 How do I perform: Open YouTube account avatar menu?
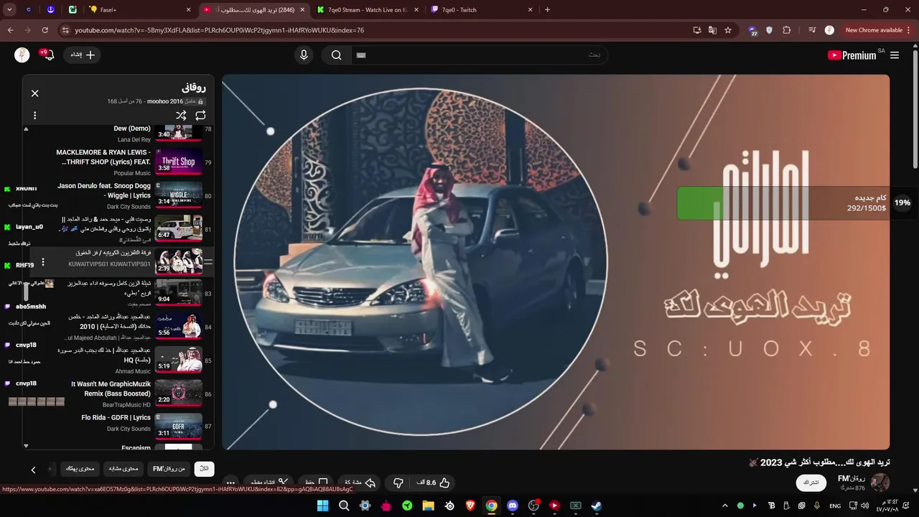point(22,55)
